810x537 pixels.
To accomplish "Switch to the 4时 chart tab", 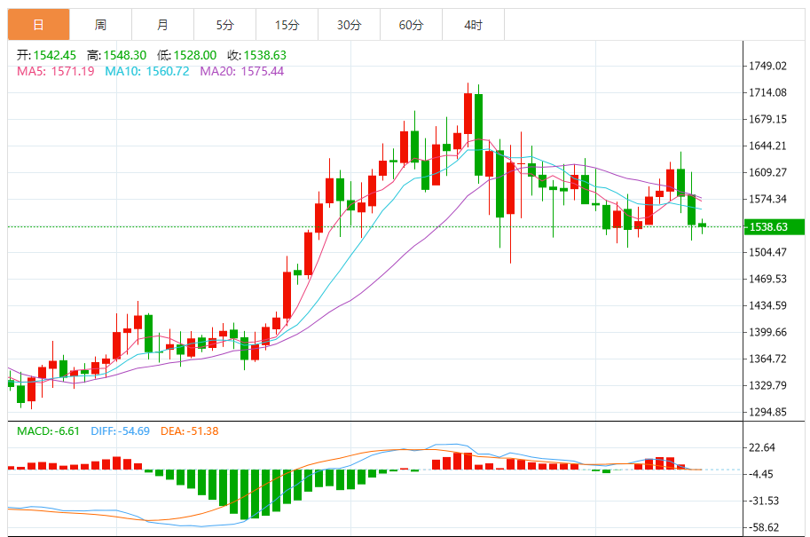I will 473,25.
